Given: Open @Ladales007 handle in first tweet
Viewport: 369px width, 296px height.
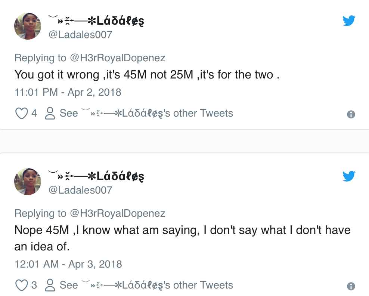Looking at the screenshot, I should 80,35.
